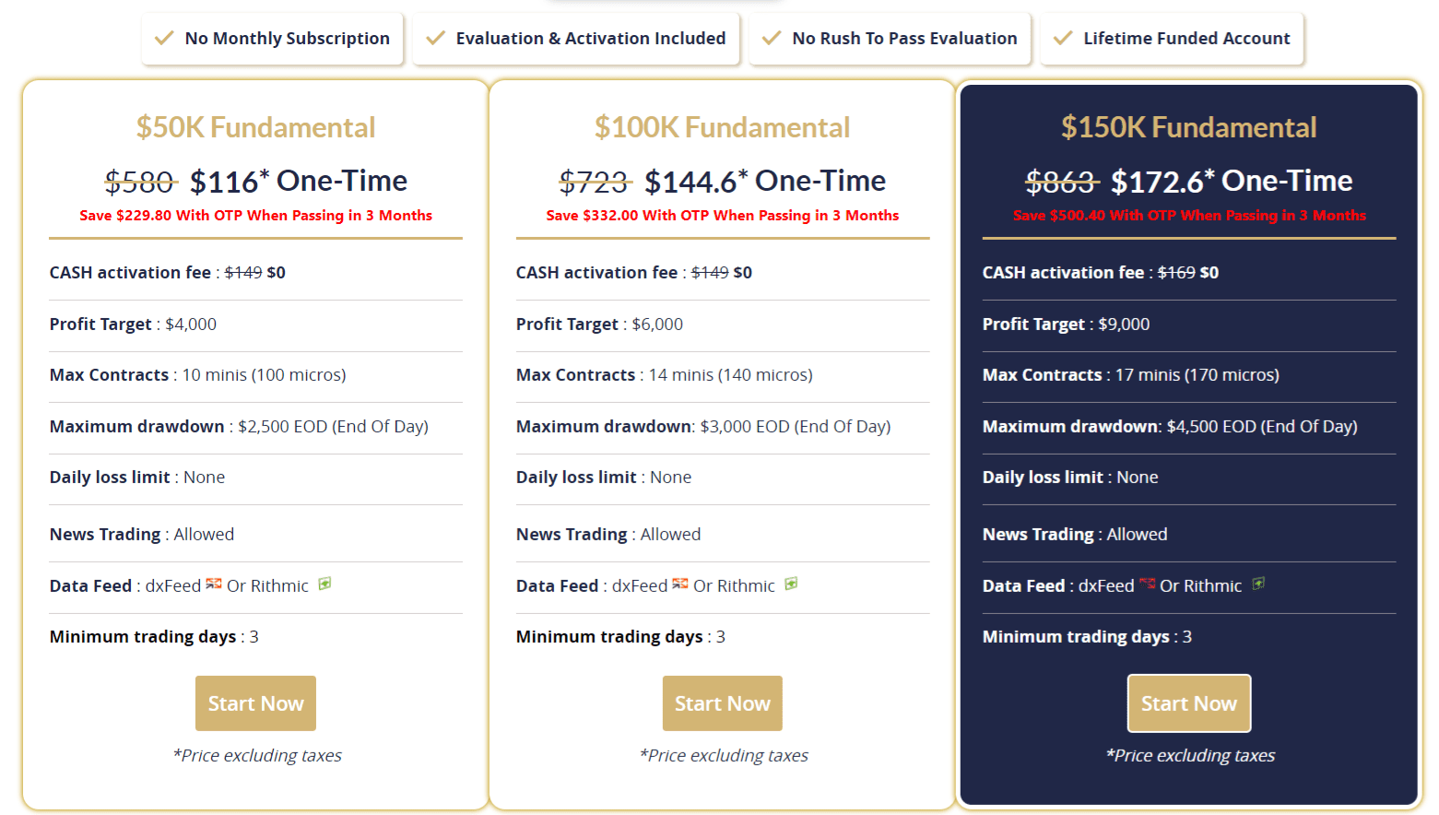Select the $100K Fundamental plan title
Viewport: 1439px width, 815px height.
(722, 127)
